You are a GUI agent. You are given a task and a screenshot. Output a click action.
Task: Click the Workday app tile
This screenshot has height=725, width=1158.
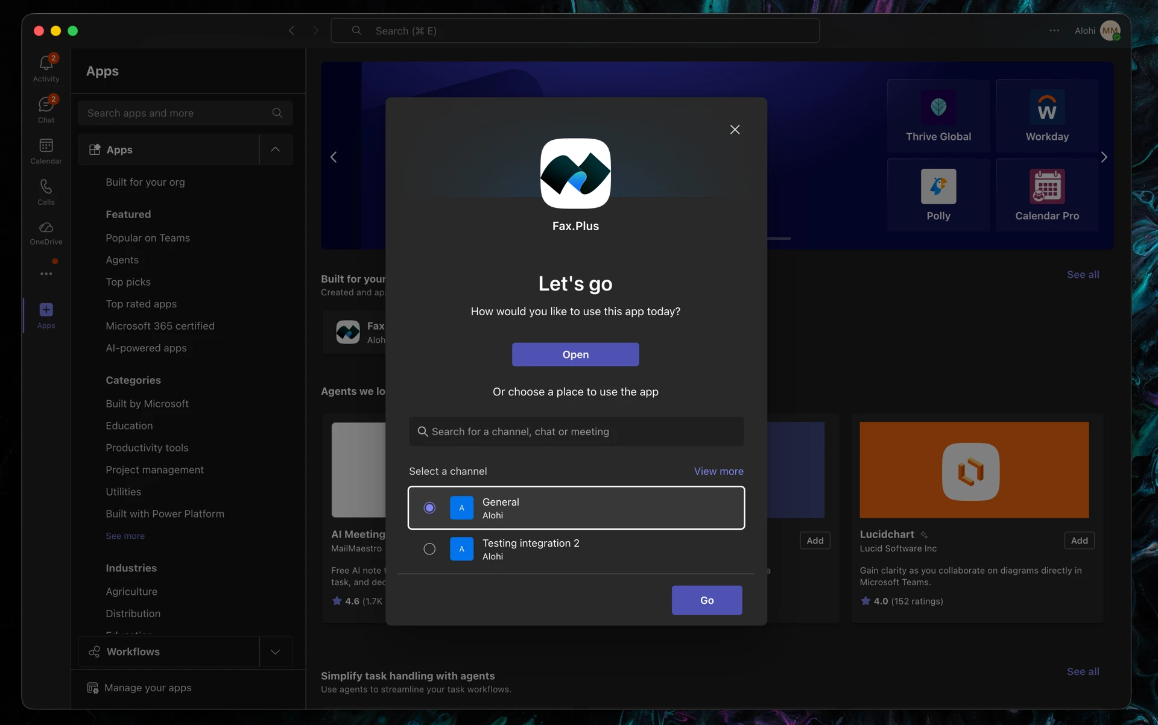point(1047,116)
